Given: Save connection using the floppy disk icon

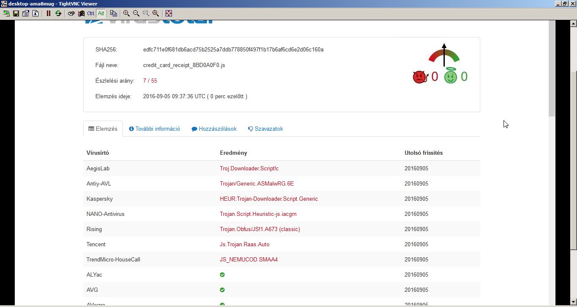Looking at the screenshot, I should click(16, 13).
